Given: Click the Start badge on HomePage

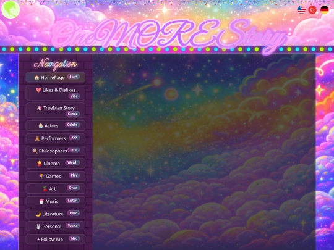Looking at the screenshot, I should [74, 77].
